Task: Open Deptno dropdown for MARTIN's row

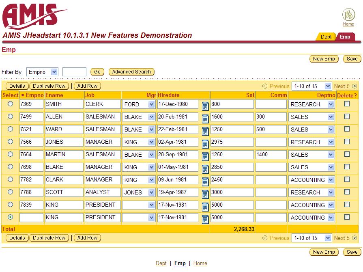Action: click(331, 155)
